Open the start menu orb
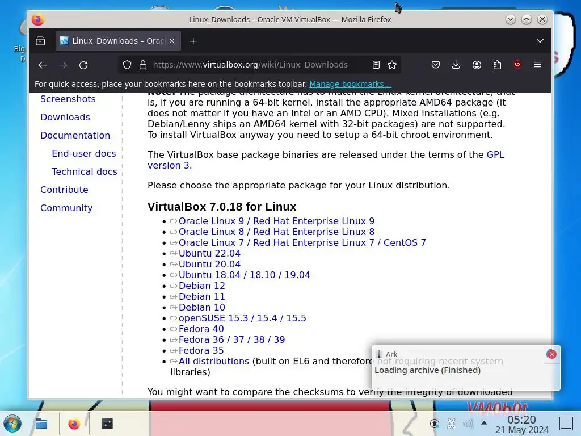Image resolution: width=581 pixels, height=436 pixels. click(x=12, y=424)
